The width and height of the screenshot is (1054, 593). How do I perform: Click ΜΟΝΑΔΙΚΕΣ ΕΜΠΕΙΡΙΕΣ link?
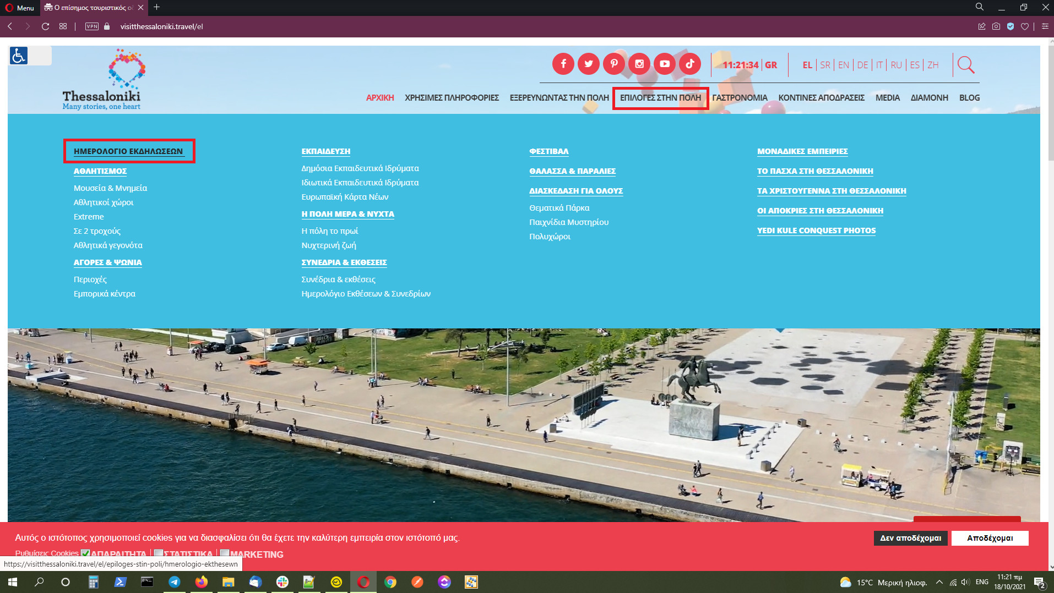click(802, 151)
